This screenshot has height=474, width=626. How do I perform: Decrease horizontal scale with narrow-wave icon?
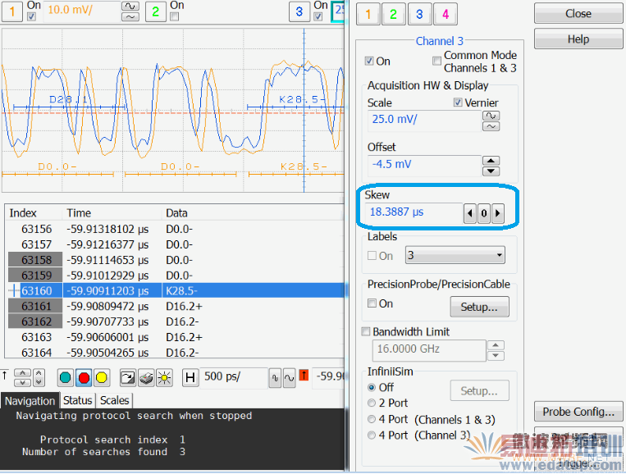tap(275, 378)
